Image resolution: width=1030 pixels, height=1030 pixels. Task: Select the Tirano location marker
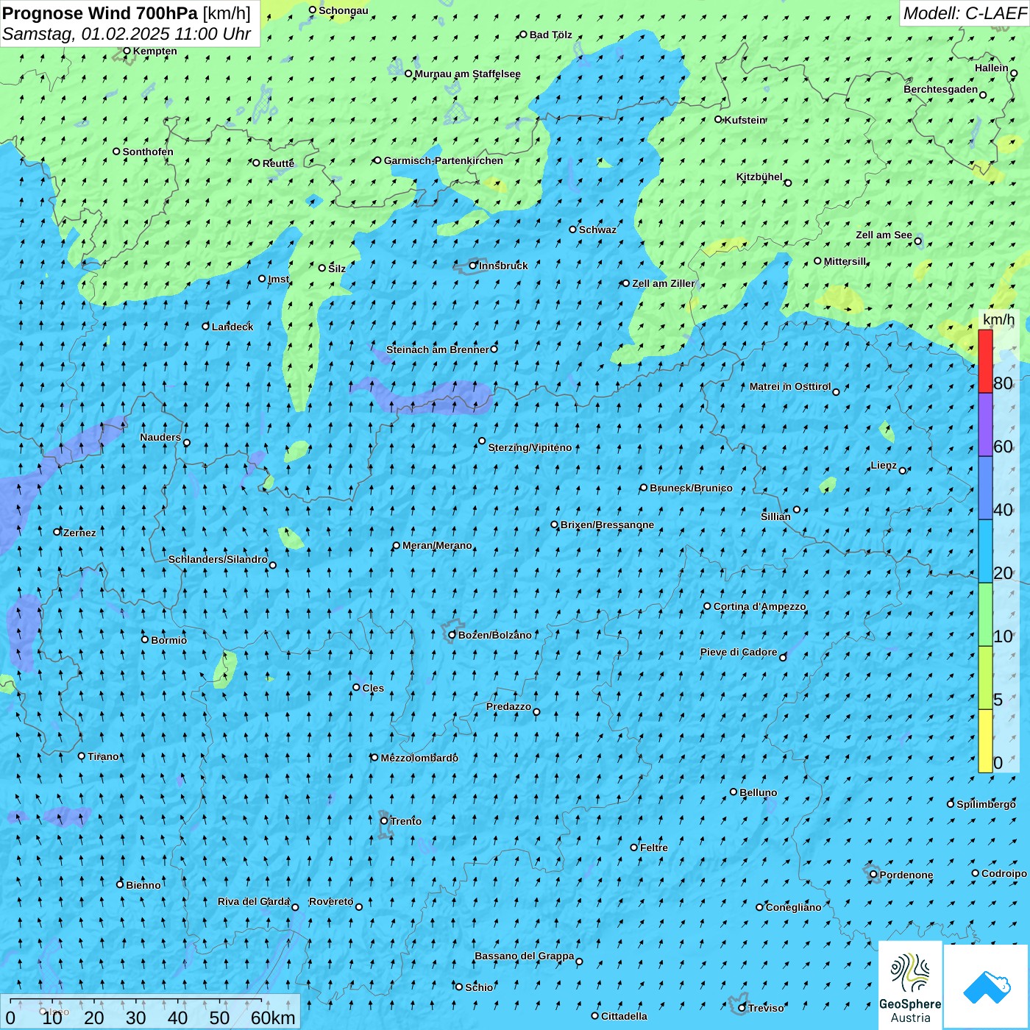(x=82, y=756)
